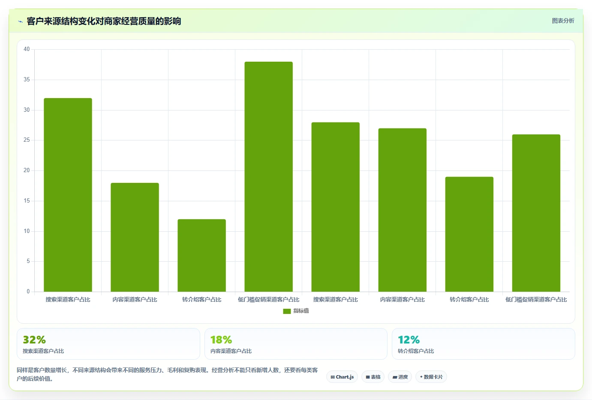This screenshot has height=400, width=592.
Task: Click the 12% stat card value
Action: tap(409, 340)
